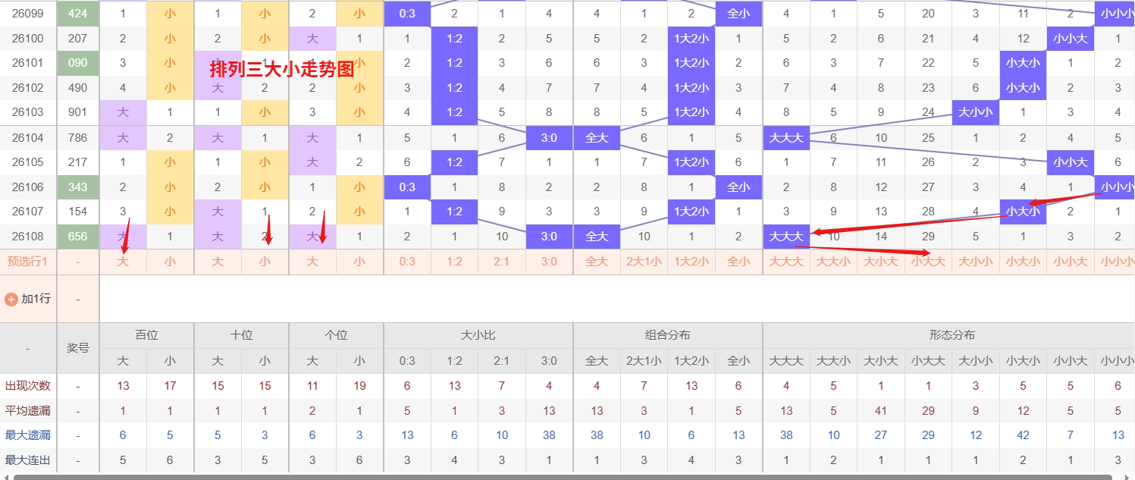Click the 组合分布 column header
Viewport: 1135px width, 480px height.
click(668, 335)
